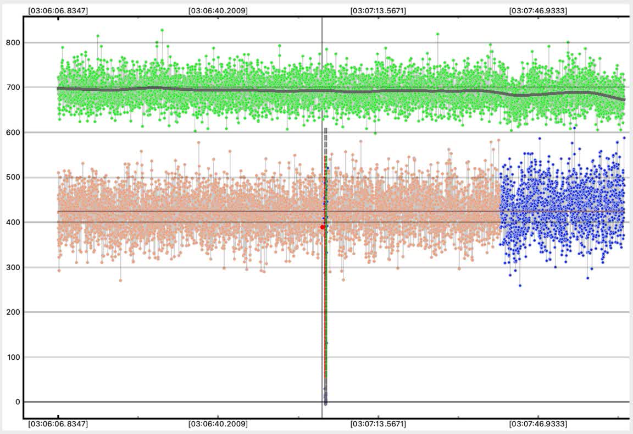Image resolution: width=633 pixels, height=434 pixels.
Task: Click top timestamp label 03:07:13.5671
Action: [378, 10]
